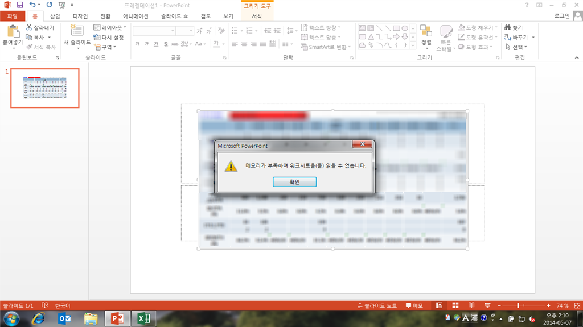This screenshot has height=327, width=583.
Task: Click the bullets list icon
Action: point(235,31)
